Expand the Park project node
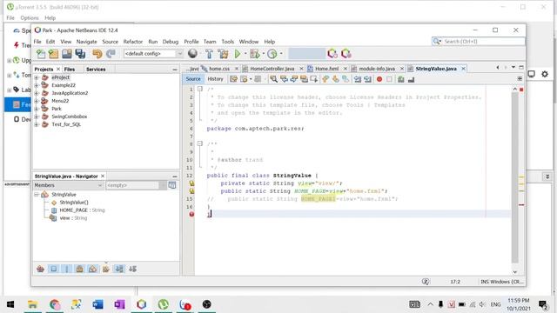The width and height of the screenshot is (557, 313). (x=37, y=109)
